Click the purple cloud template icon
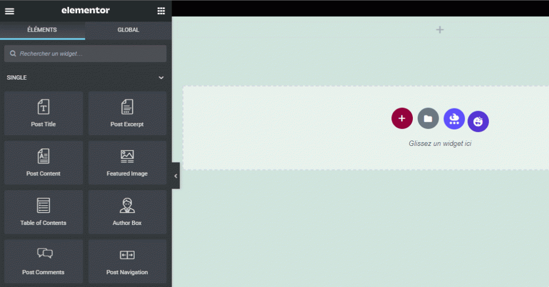 pyautogui.click(x=454, y=118)
